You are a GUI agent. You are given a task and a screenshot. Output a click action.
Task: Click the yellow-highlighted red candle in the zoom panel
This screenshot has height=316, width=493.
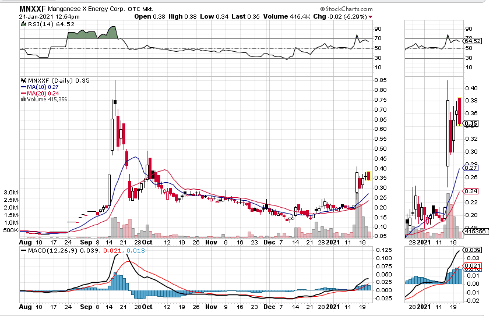click(x=459, y=112)
